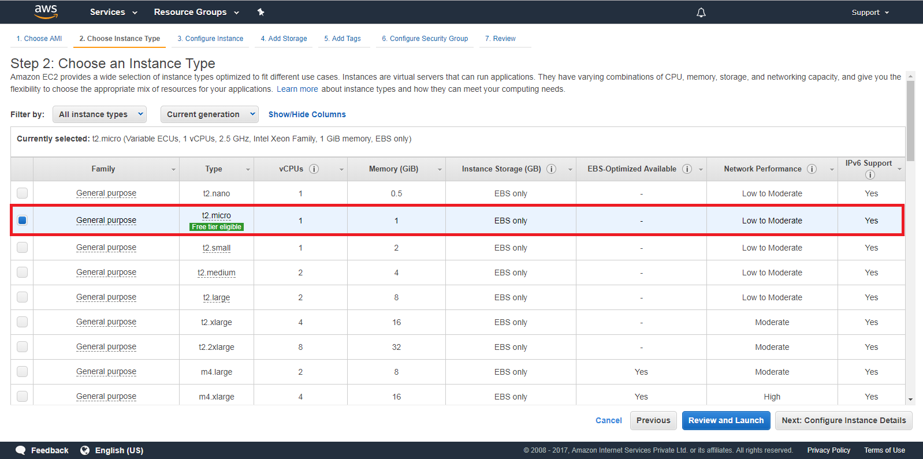Open the Current generation filter dropdown
The height and width of the screenshot is (459, 923).
[210, 114]
